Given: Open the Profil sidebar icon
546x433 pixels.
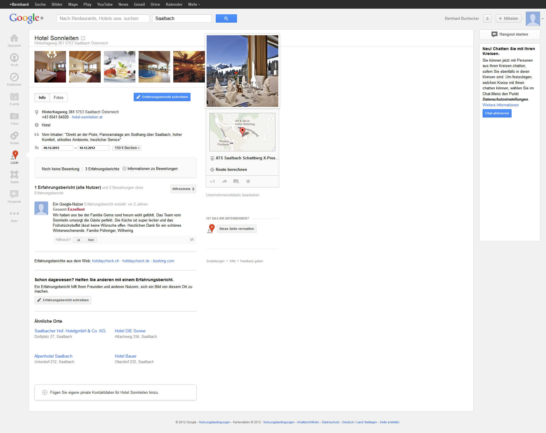Looking at the screenshot, I should [x=14, y=58].
